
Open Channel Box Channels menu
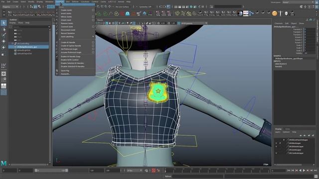[278, 23]
